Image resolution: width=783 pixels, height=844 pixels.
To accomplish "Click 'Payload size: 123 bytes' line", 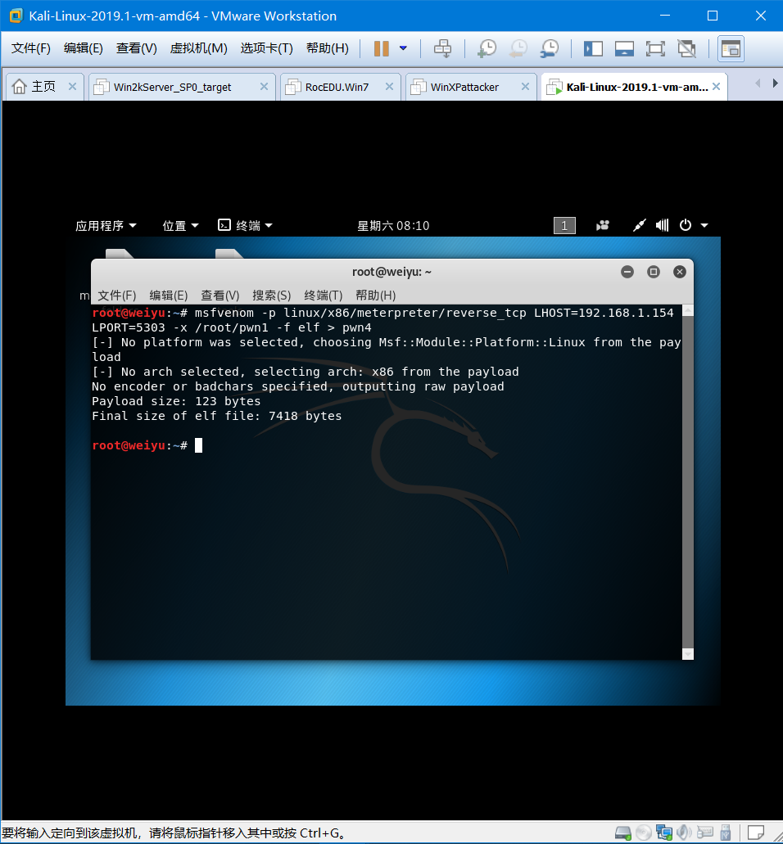I will point(176,401).
